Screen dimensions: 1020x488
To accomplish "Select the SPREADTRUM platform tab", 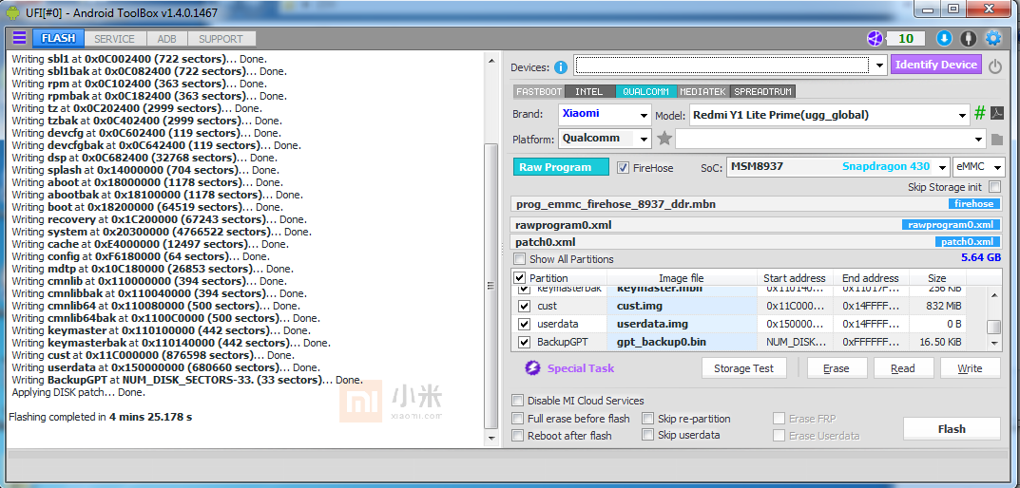I will 763,92.
